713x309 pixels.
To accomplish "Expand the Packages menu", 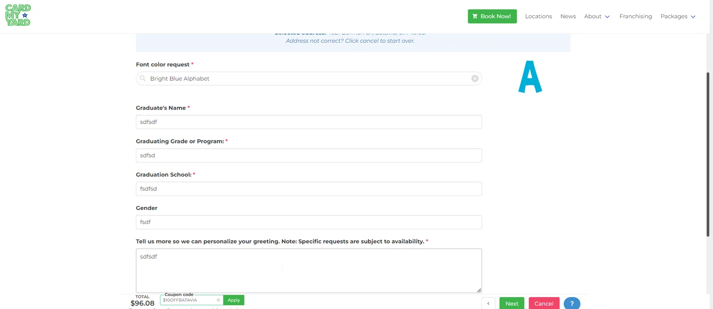I will coord(678,16).
